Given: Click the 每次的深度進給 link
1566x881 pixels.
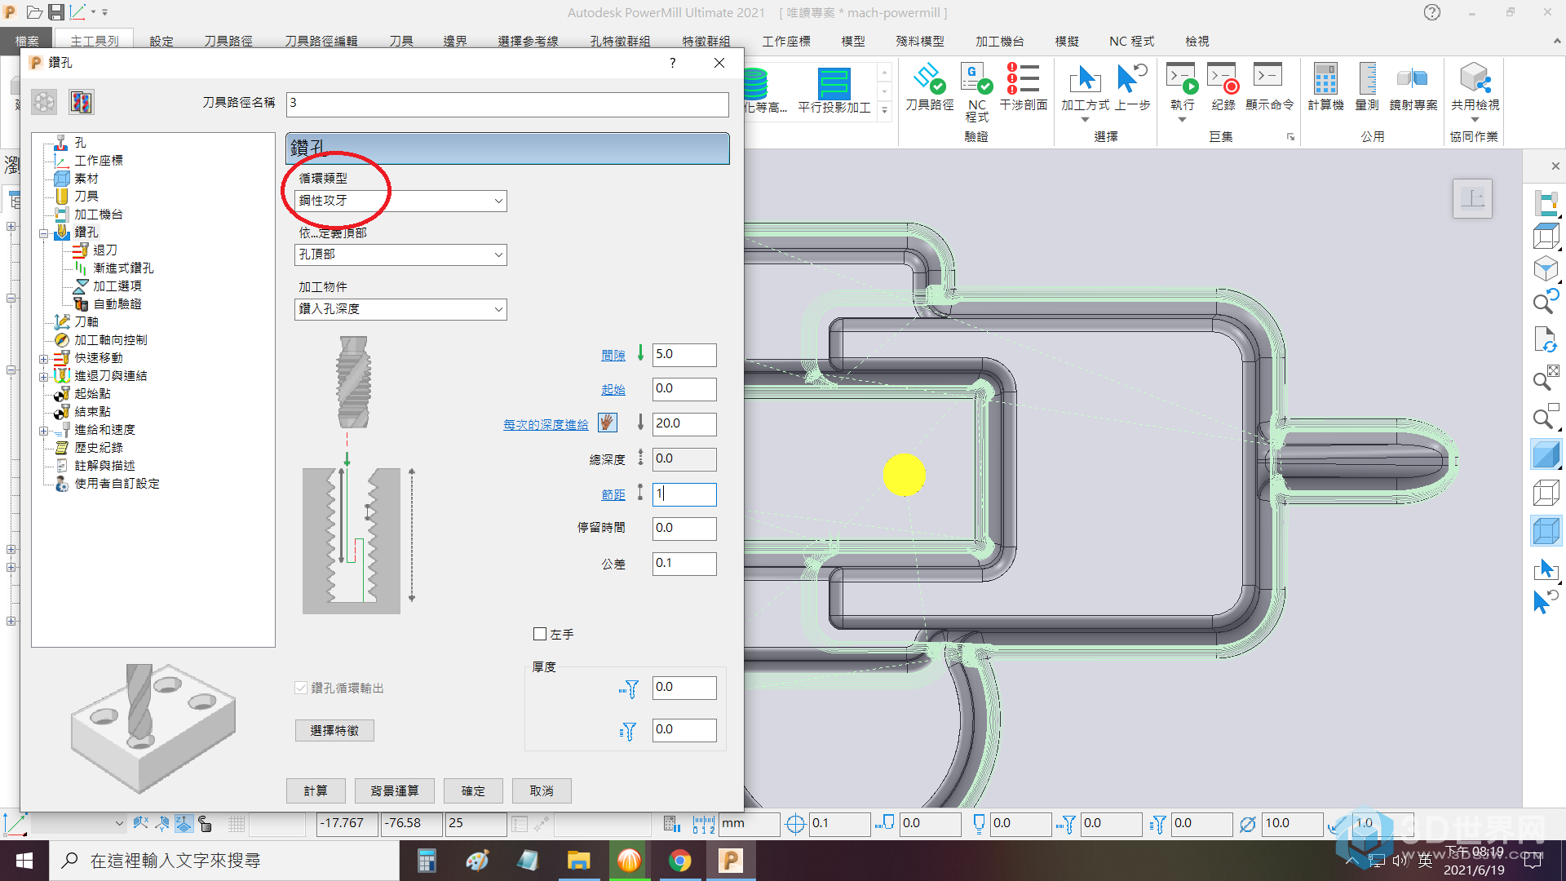Looking at the screenshot, I should [x=546, y=424].
